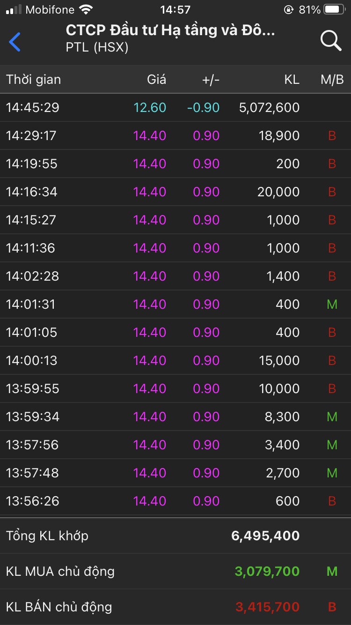351x625 pixels.
Task: Tap the M marker on 14:01:31 row
Action: tap(332, 304)
